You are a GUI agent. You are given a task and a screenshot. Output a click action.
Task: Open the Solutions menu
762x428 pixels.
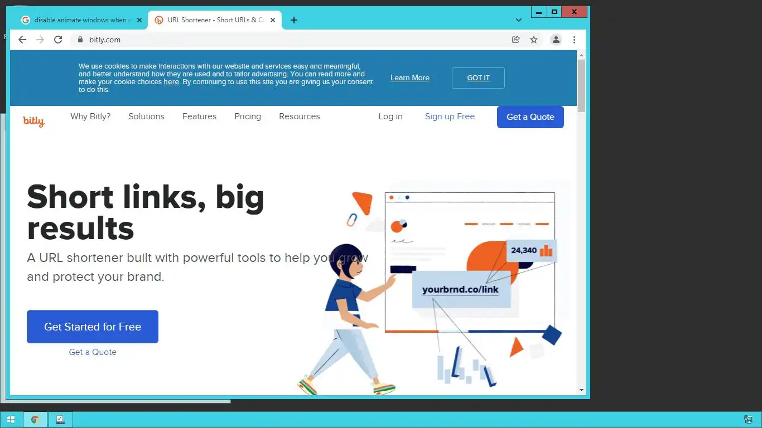click(146, 116)
